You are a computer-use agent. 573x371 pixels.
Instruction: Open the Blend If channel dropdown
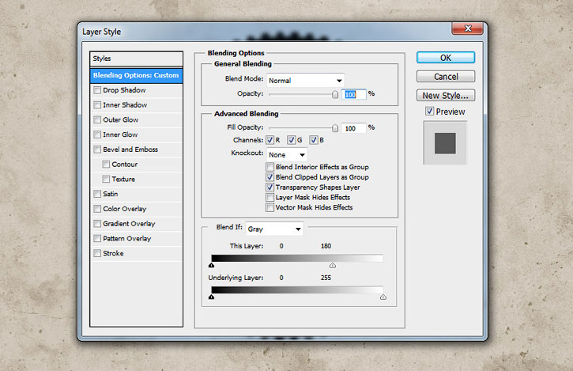(x=274, y=229)
